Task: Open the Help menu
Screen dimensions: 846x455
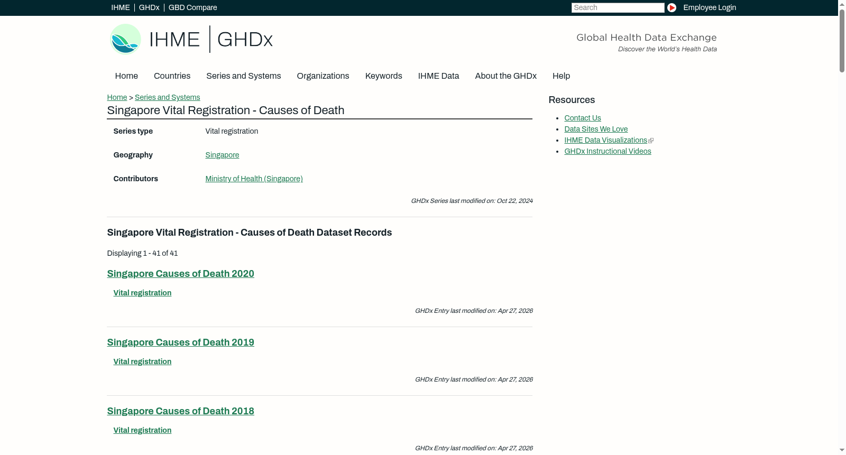Action: 561,76
